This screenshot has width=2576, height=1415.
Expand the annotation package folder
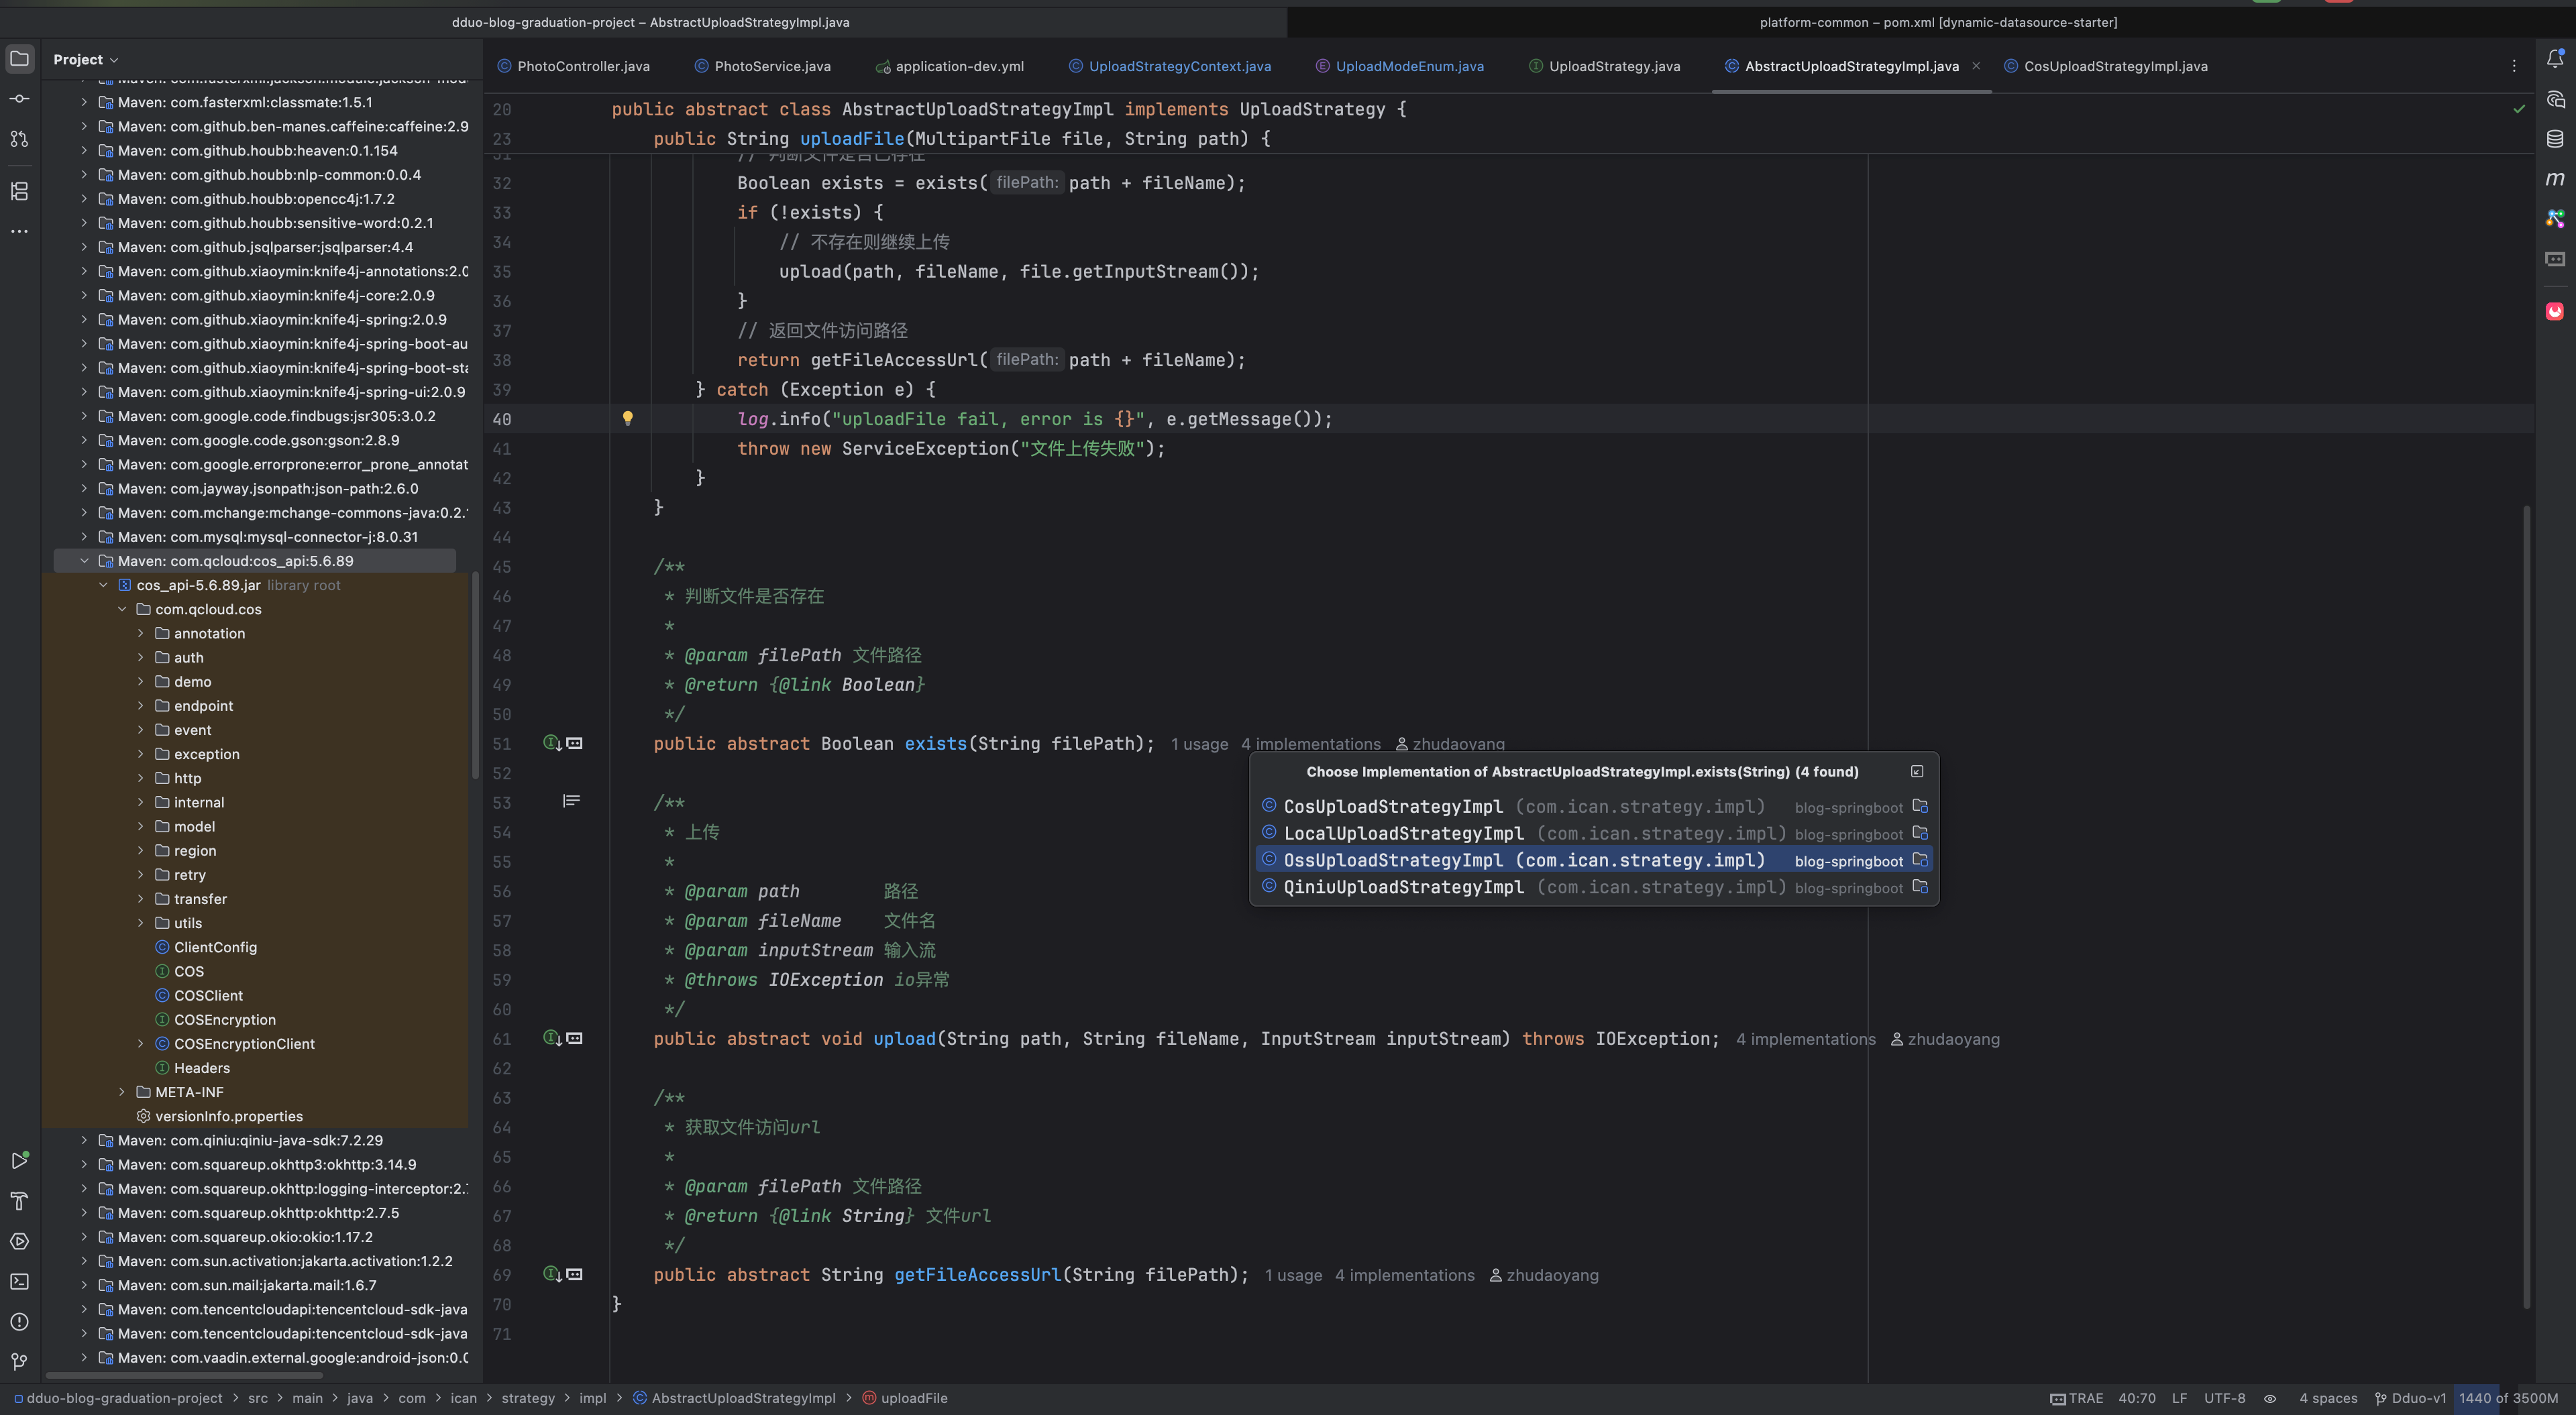(x=141, y=633)
